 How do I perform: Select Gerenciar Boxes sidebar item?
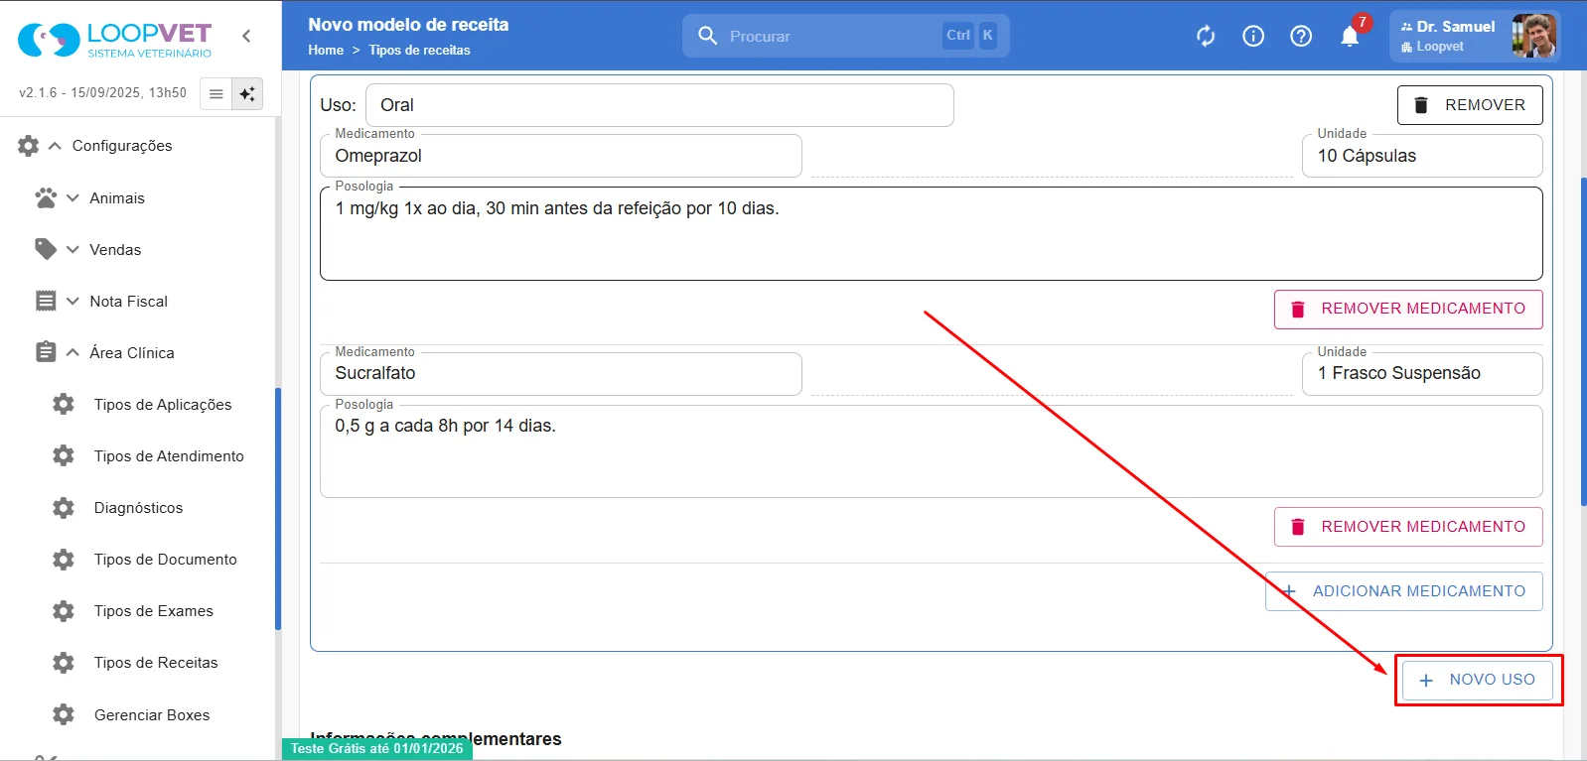152,714
